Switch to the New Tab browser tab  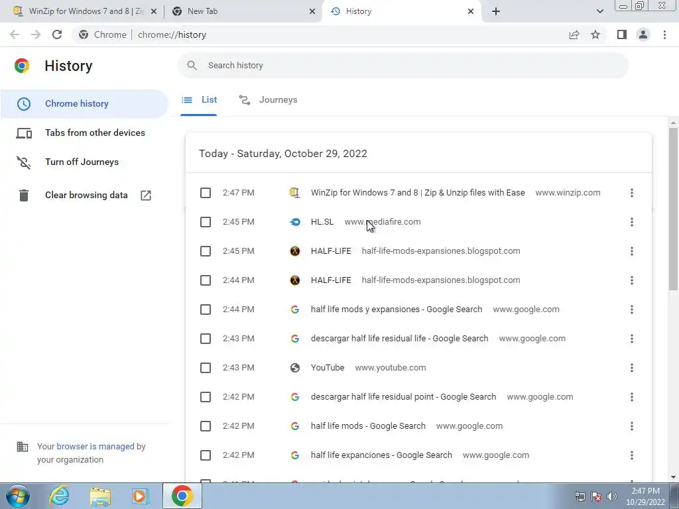[243, 11]
